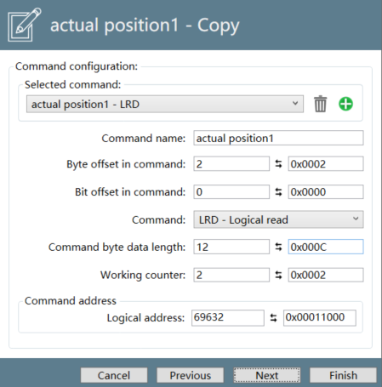This screenshot has width=382, height=387.
Task: Click the logical address decimal field 69632
Action: click(x=228, y=317)
